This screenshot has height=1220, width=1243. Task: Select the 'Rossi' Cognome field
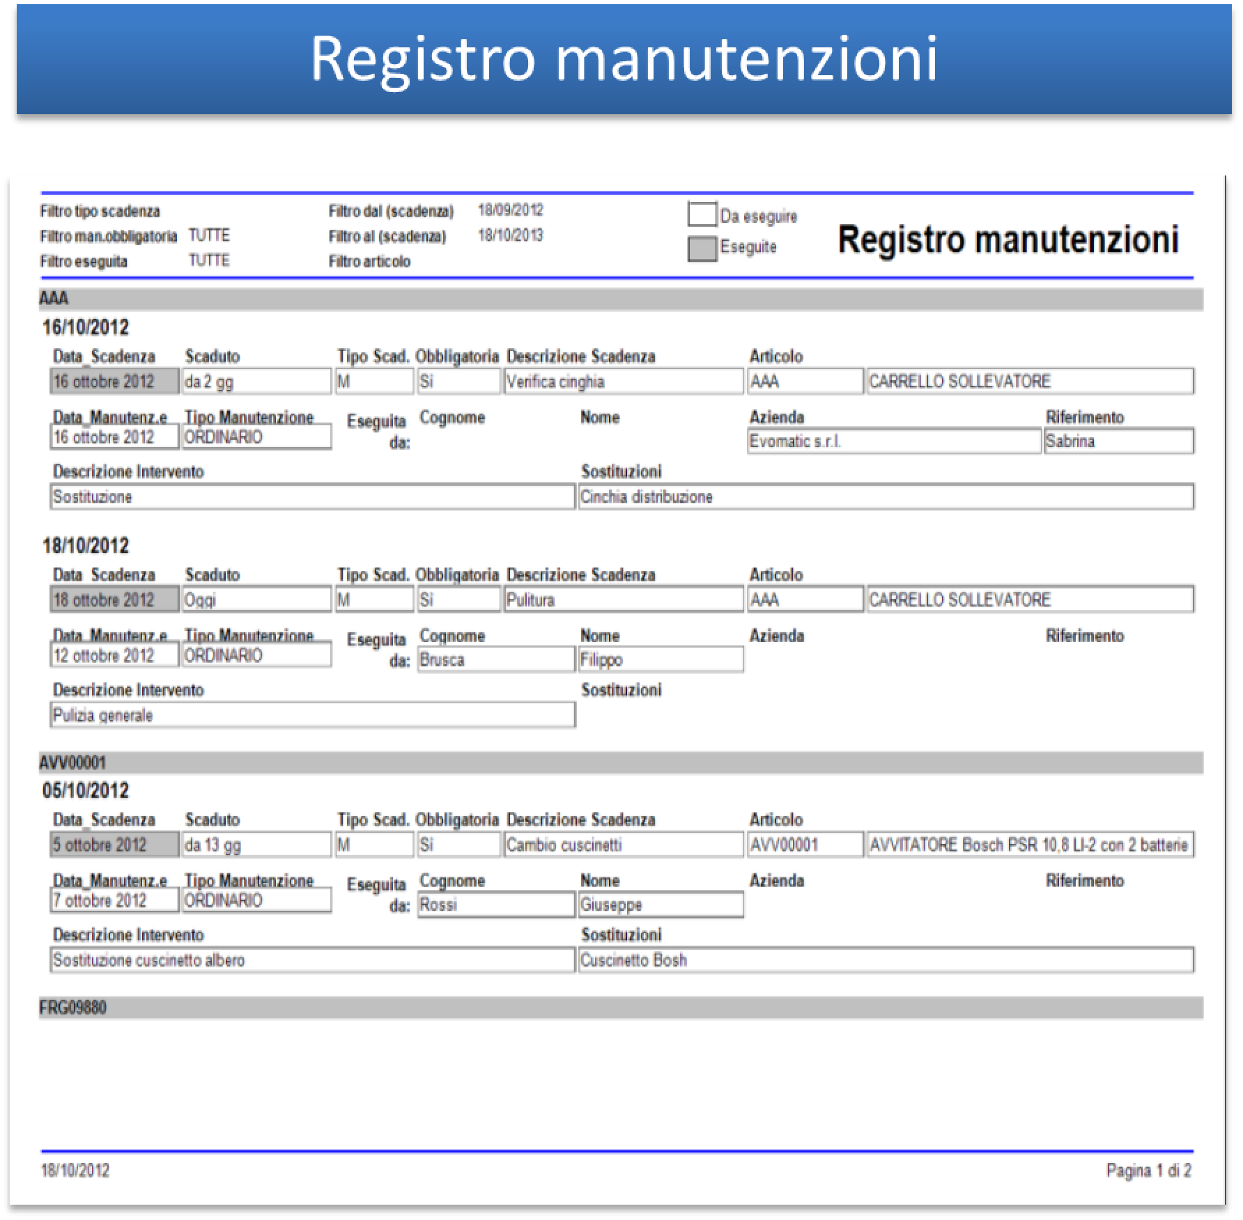[x=495, y=905]
